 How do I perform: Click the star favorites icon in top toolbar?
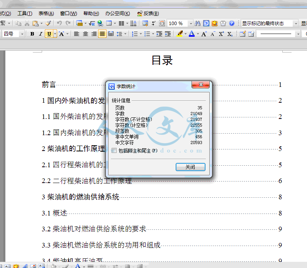tap(215, 24)
